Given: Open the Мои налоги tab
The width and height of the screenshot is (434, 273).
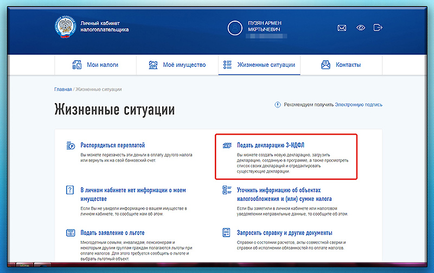Looking at the screenshot, I should click(95, 65).
